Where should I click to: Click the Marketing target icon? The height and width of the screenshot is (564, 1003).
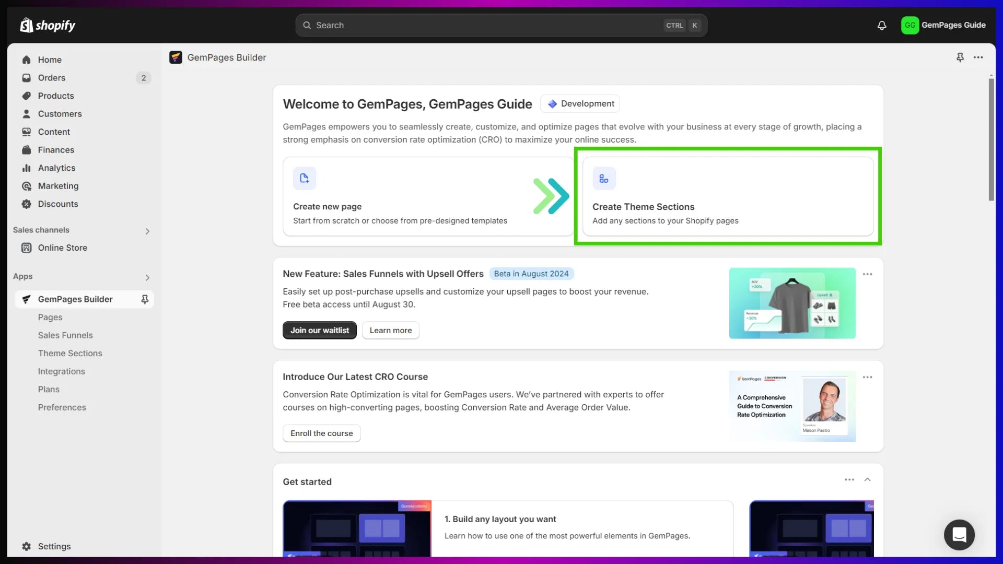click(27, 186)
